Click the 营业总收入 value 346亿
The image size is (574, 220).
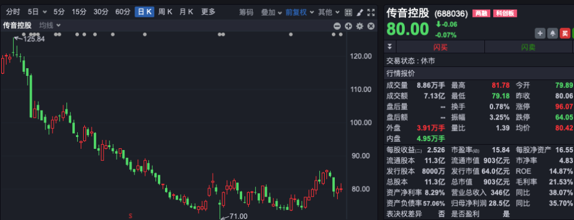tap(500, 192)
